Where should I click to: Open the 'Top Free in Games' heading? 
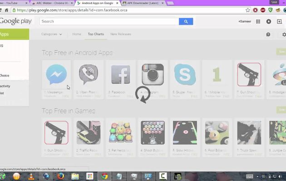click(69, 111)
